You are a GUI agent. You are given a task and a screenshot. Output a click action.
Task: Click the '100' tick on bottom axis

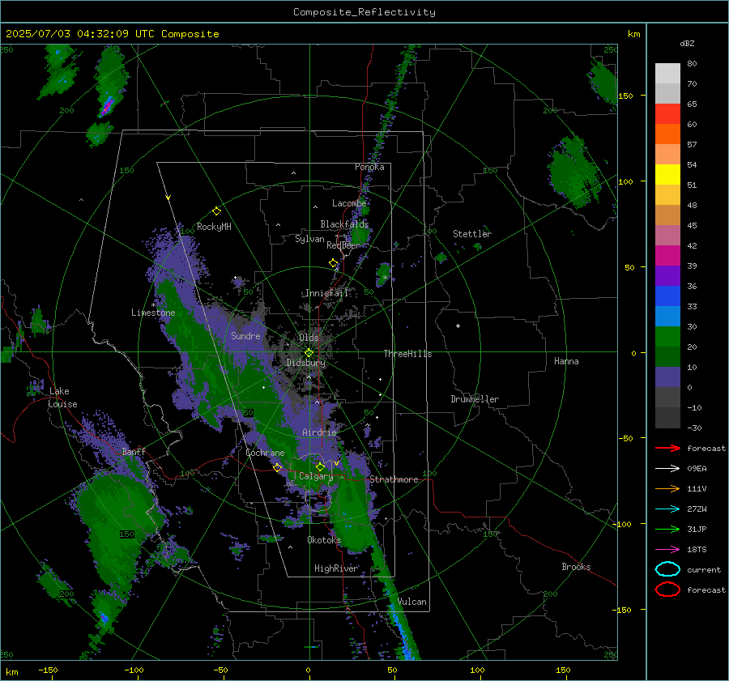(x=477, y=670)
